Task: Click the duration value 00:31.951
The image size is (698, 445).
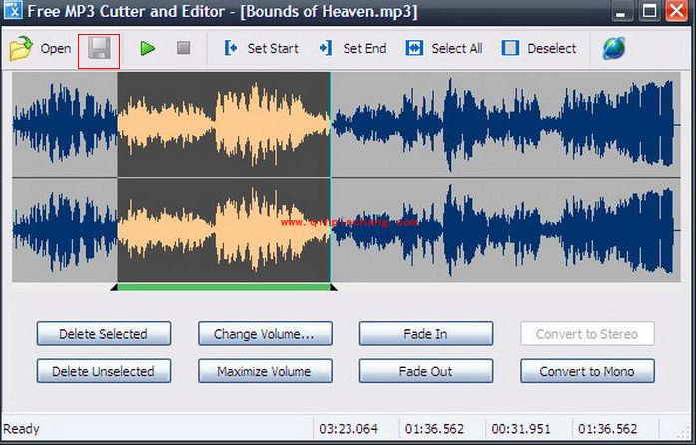Action: point(521,429)
